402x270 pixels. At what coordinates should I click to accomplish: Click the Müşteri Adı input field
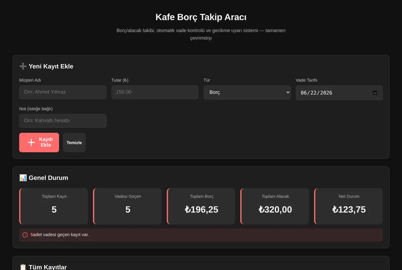point(63,92)
